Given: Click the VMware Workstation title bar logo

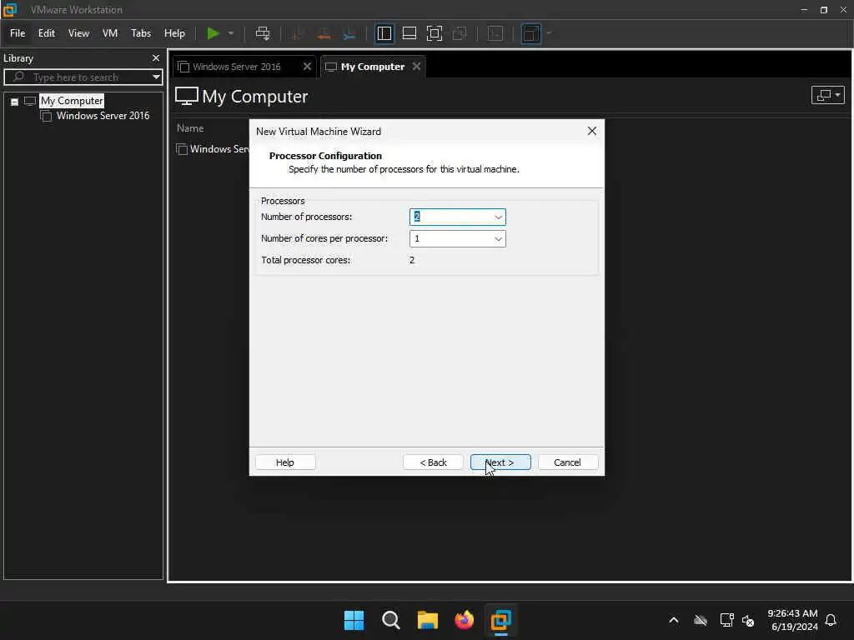Looking at the screenshot, I should tap(10, 9).
